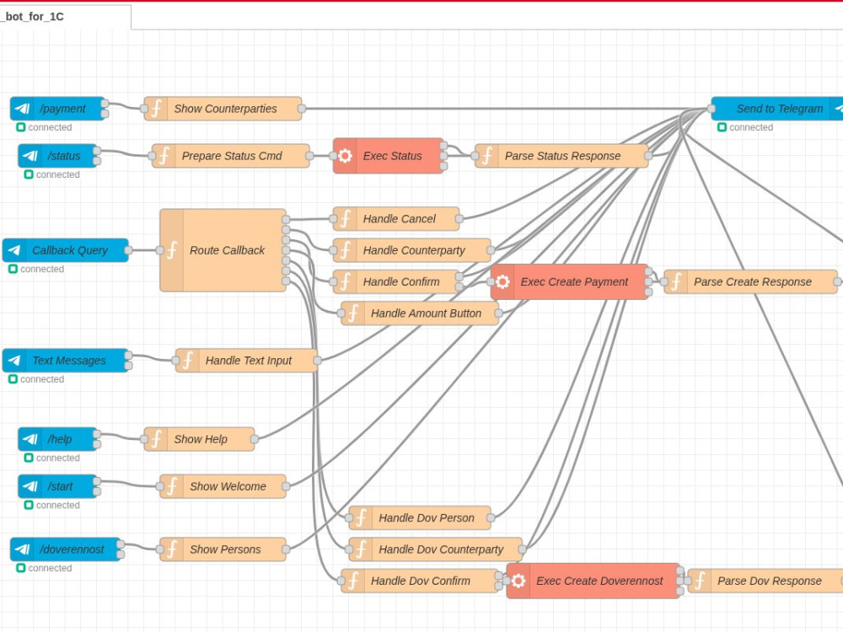Image resolution: width=843 pixels, height=632 pixels.
Task: Select the Handle Cancel function node
Action: pyautogui.click(x=396, y=219)
